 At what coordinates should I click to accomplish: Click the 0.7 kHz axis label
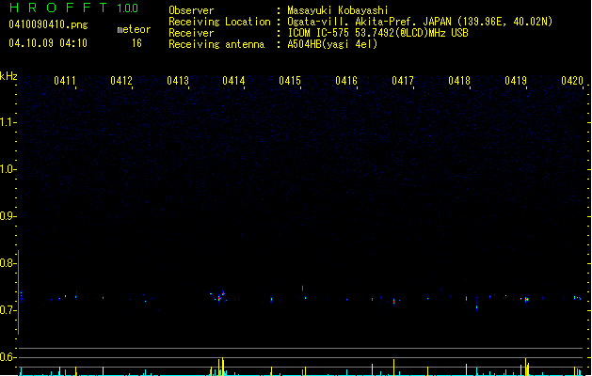tap(8, 310)
